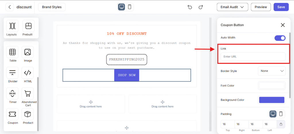Open the Prebuilt templates icon

coord(28,26)
